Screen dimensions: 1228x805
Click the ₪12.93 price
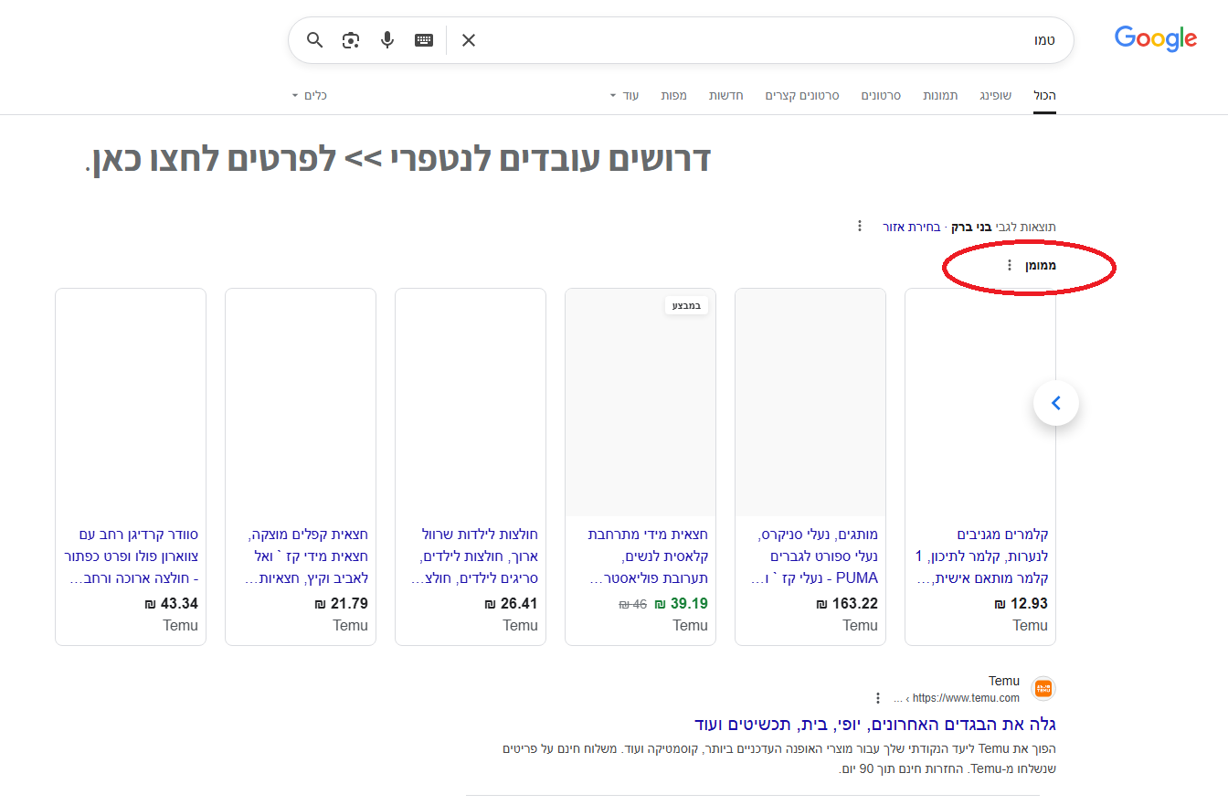pyautogui.click(x=1021, y=603)
